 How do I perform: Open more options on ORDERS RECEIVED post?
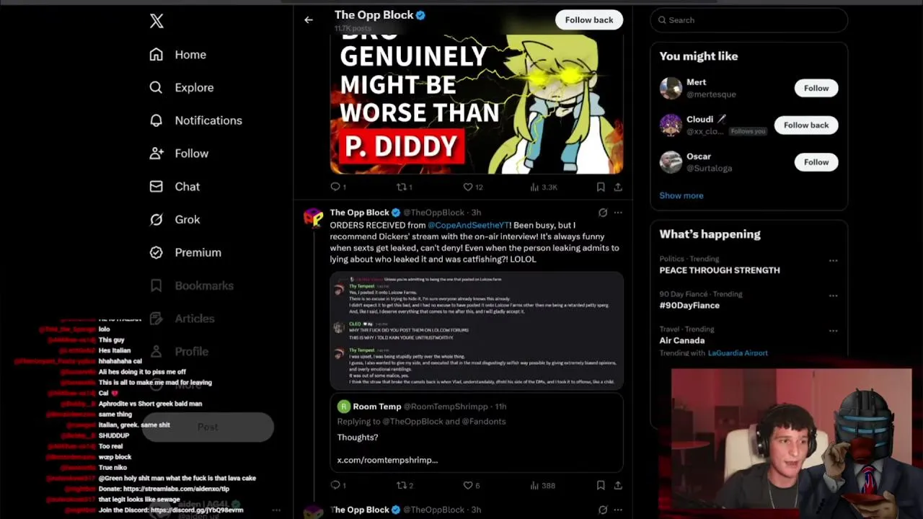coord(618,213)
